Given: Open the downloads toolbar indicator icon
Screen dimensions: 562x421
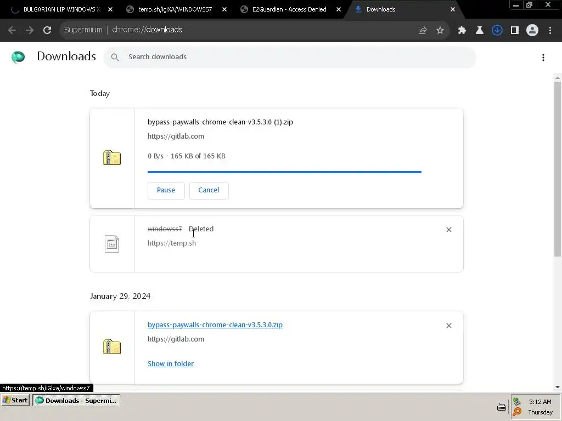Looking at the screenshot, I should pos(497,31).
